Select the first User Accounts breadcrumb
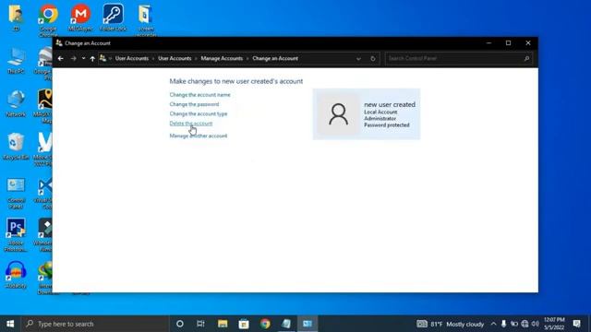591x332 pixels. point(132,58)
